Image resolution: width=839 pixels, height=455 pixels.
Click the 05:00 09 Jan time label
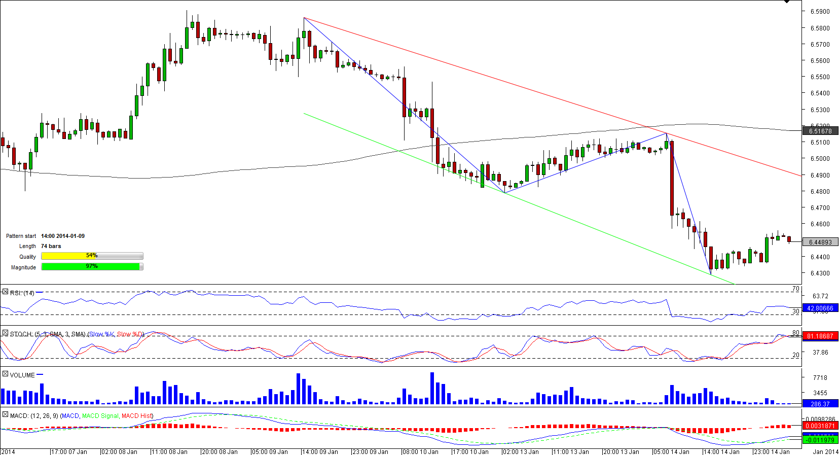click(x=270, y=452)
